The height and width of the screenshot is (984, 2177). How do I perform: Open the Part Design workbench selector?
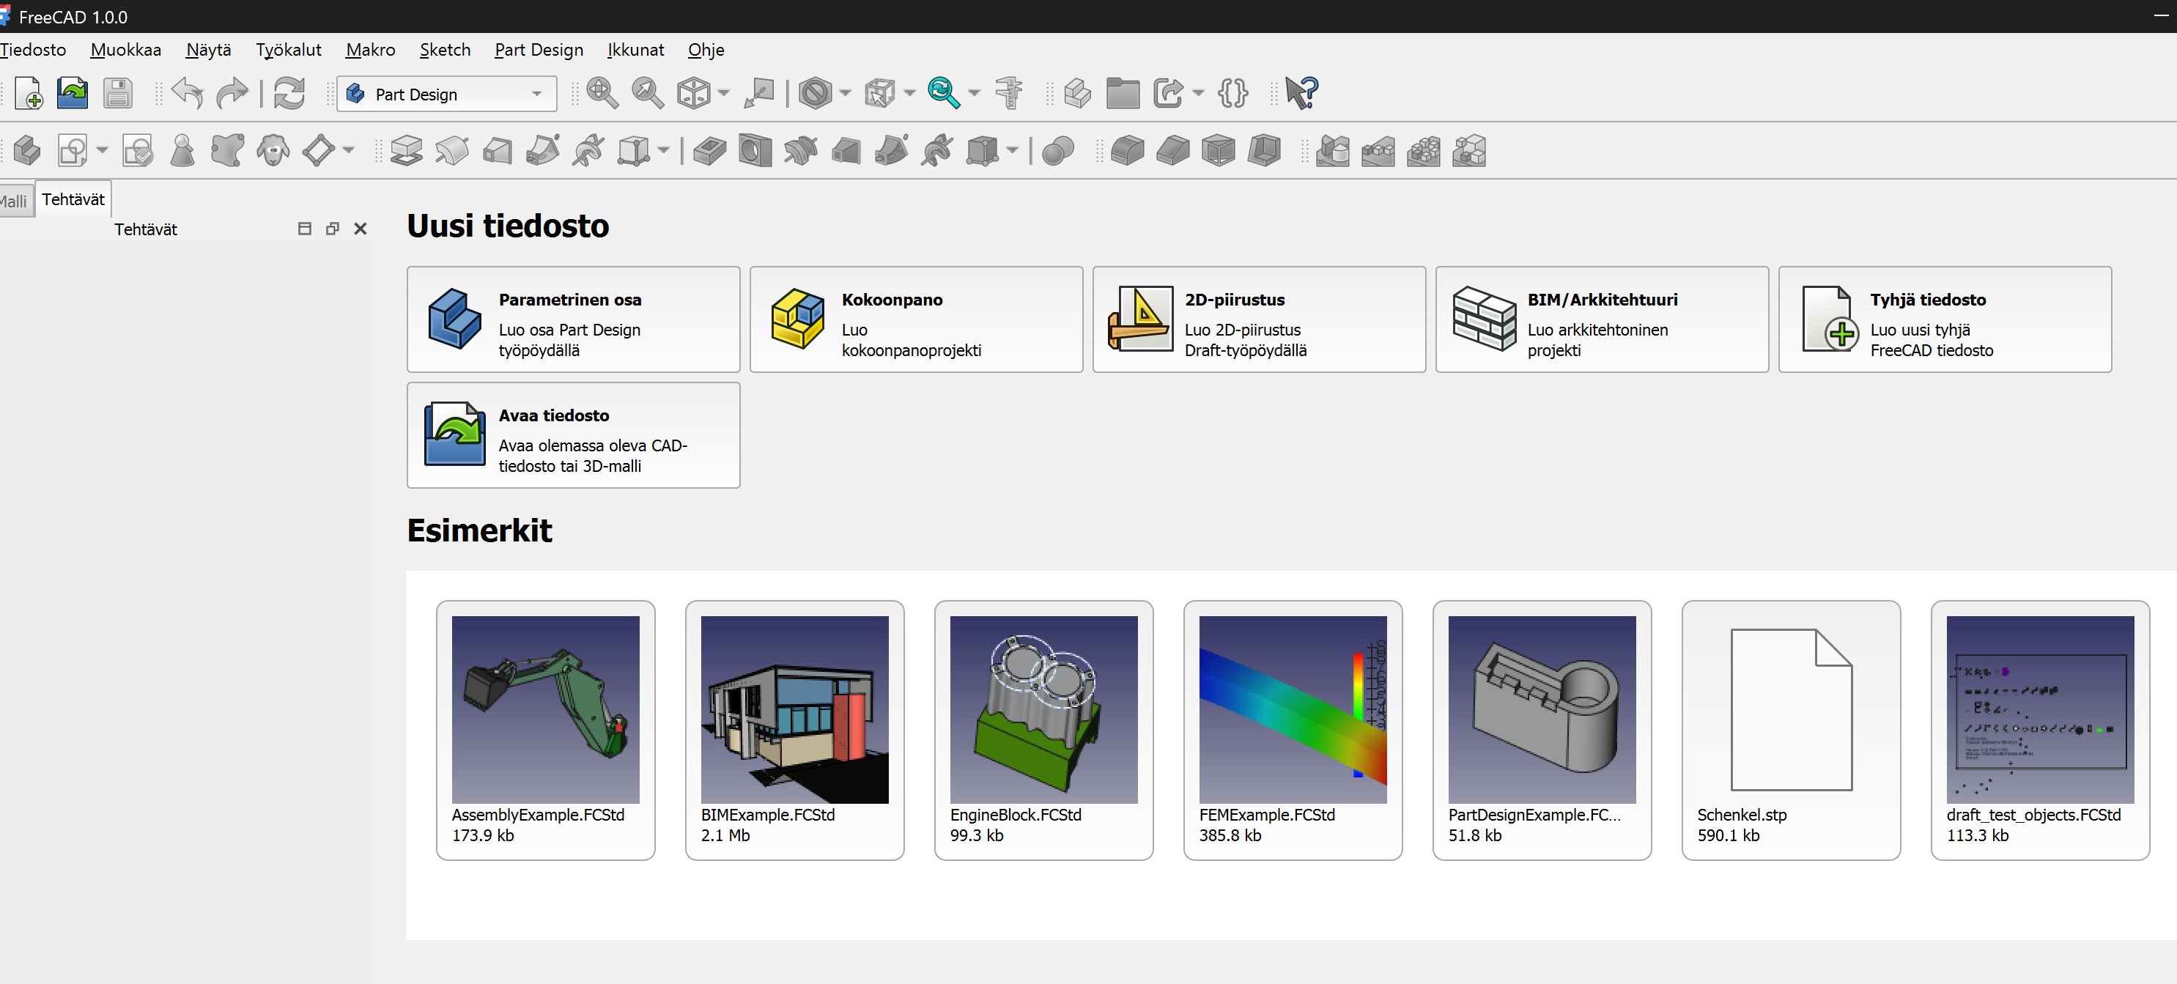pos(446,94)
